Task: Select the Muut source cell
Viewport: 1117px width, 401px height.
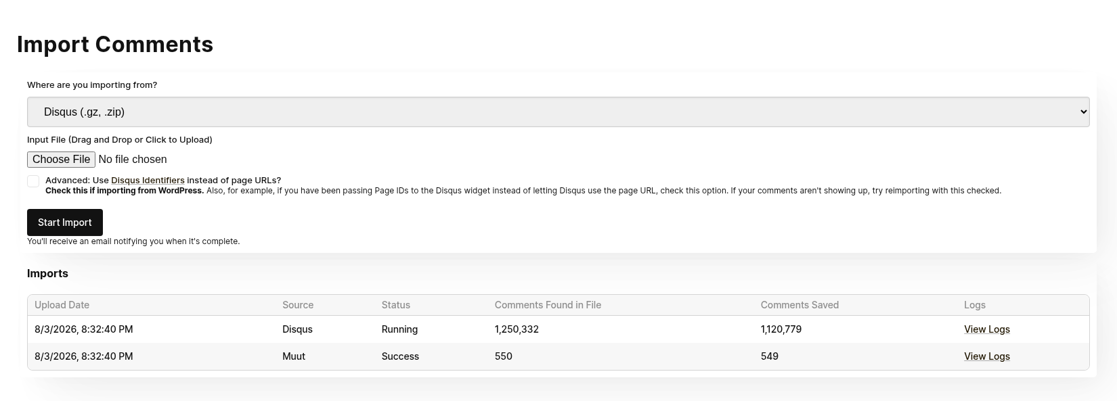Action: click(294, 356)
